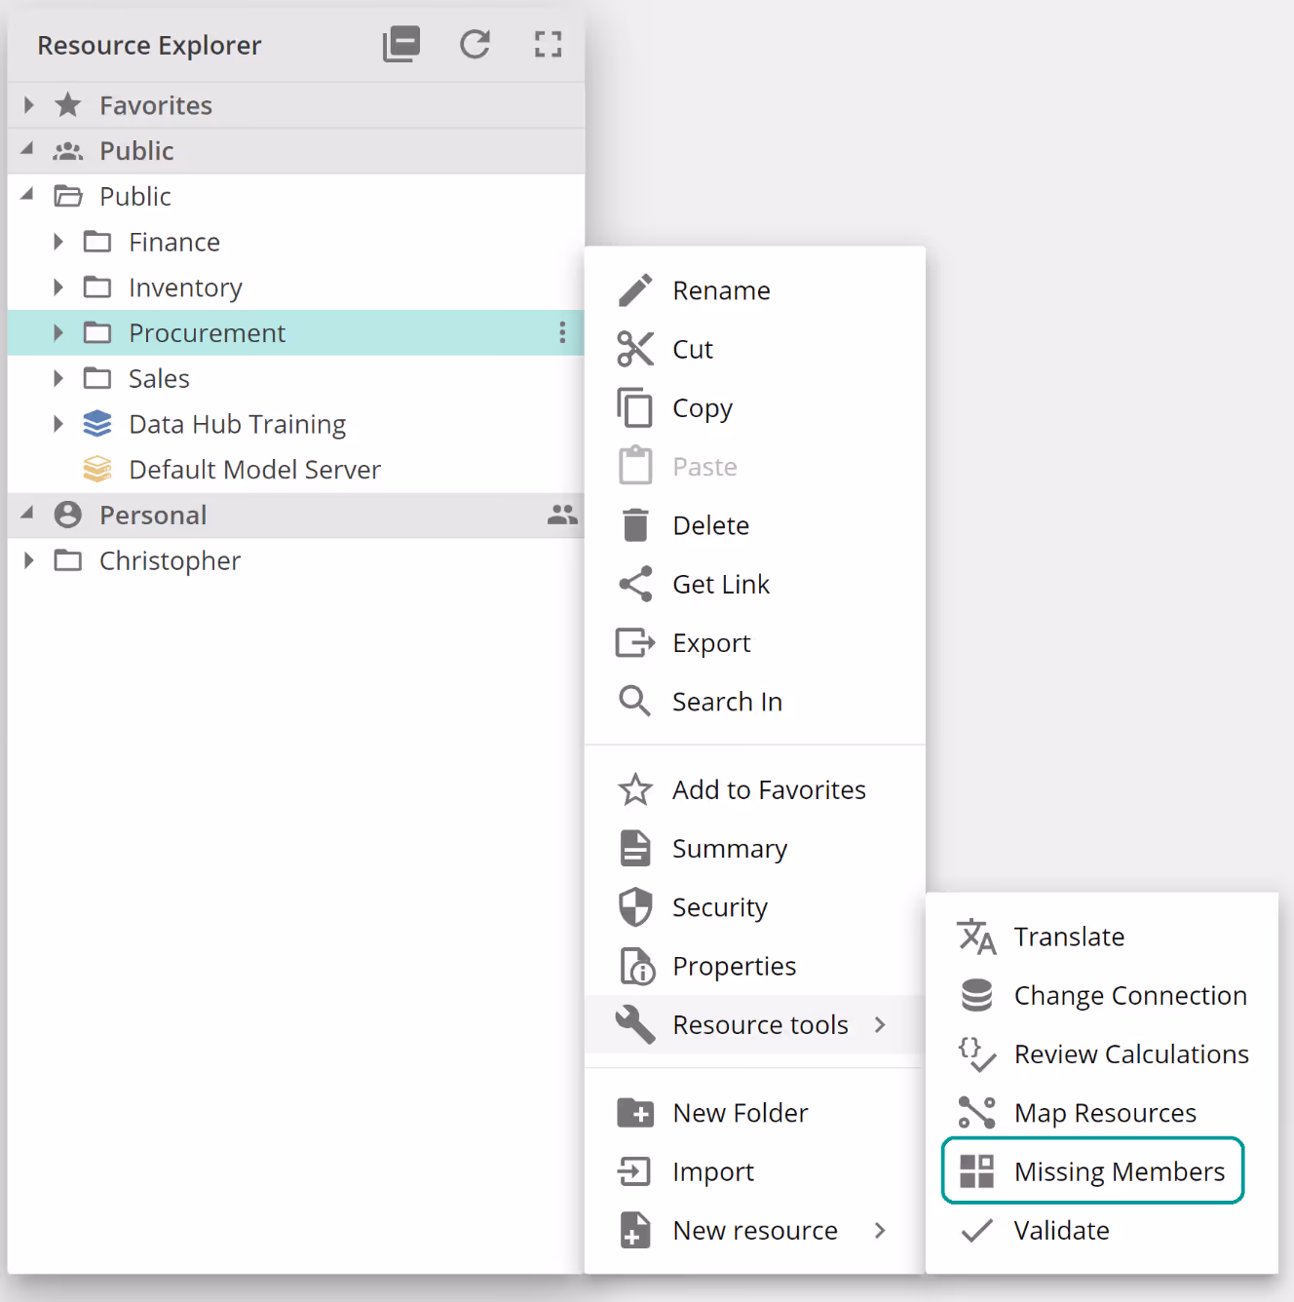Click the refresh icon in Resource Explorer header
This screenshot has width=1294, height=1302.
tap(475, 45)
